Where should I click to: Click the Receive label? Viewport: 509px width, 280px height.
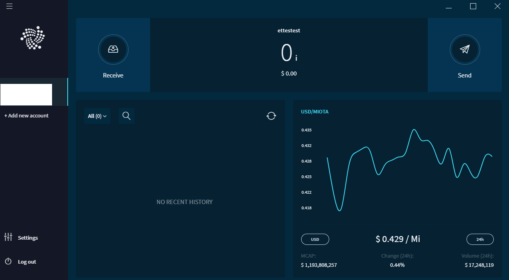click(113, 75)
